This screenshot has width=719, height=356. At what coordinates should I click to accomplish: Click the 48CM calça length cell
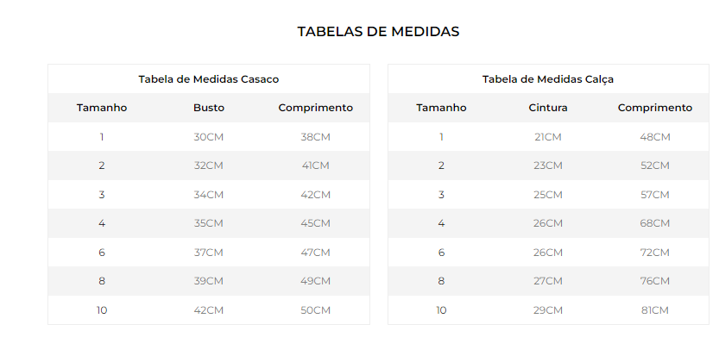click(x=655, y=137)
